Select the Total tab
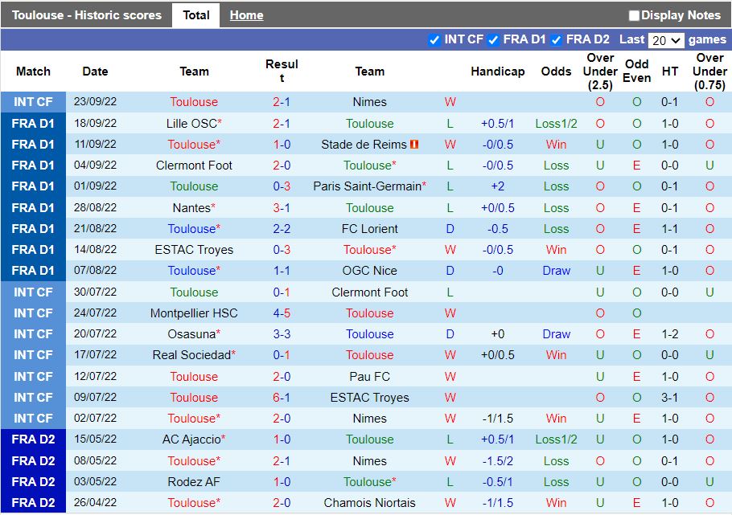This screenshot has height=515, width=732. click(x=196, y=15)
